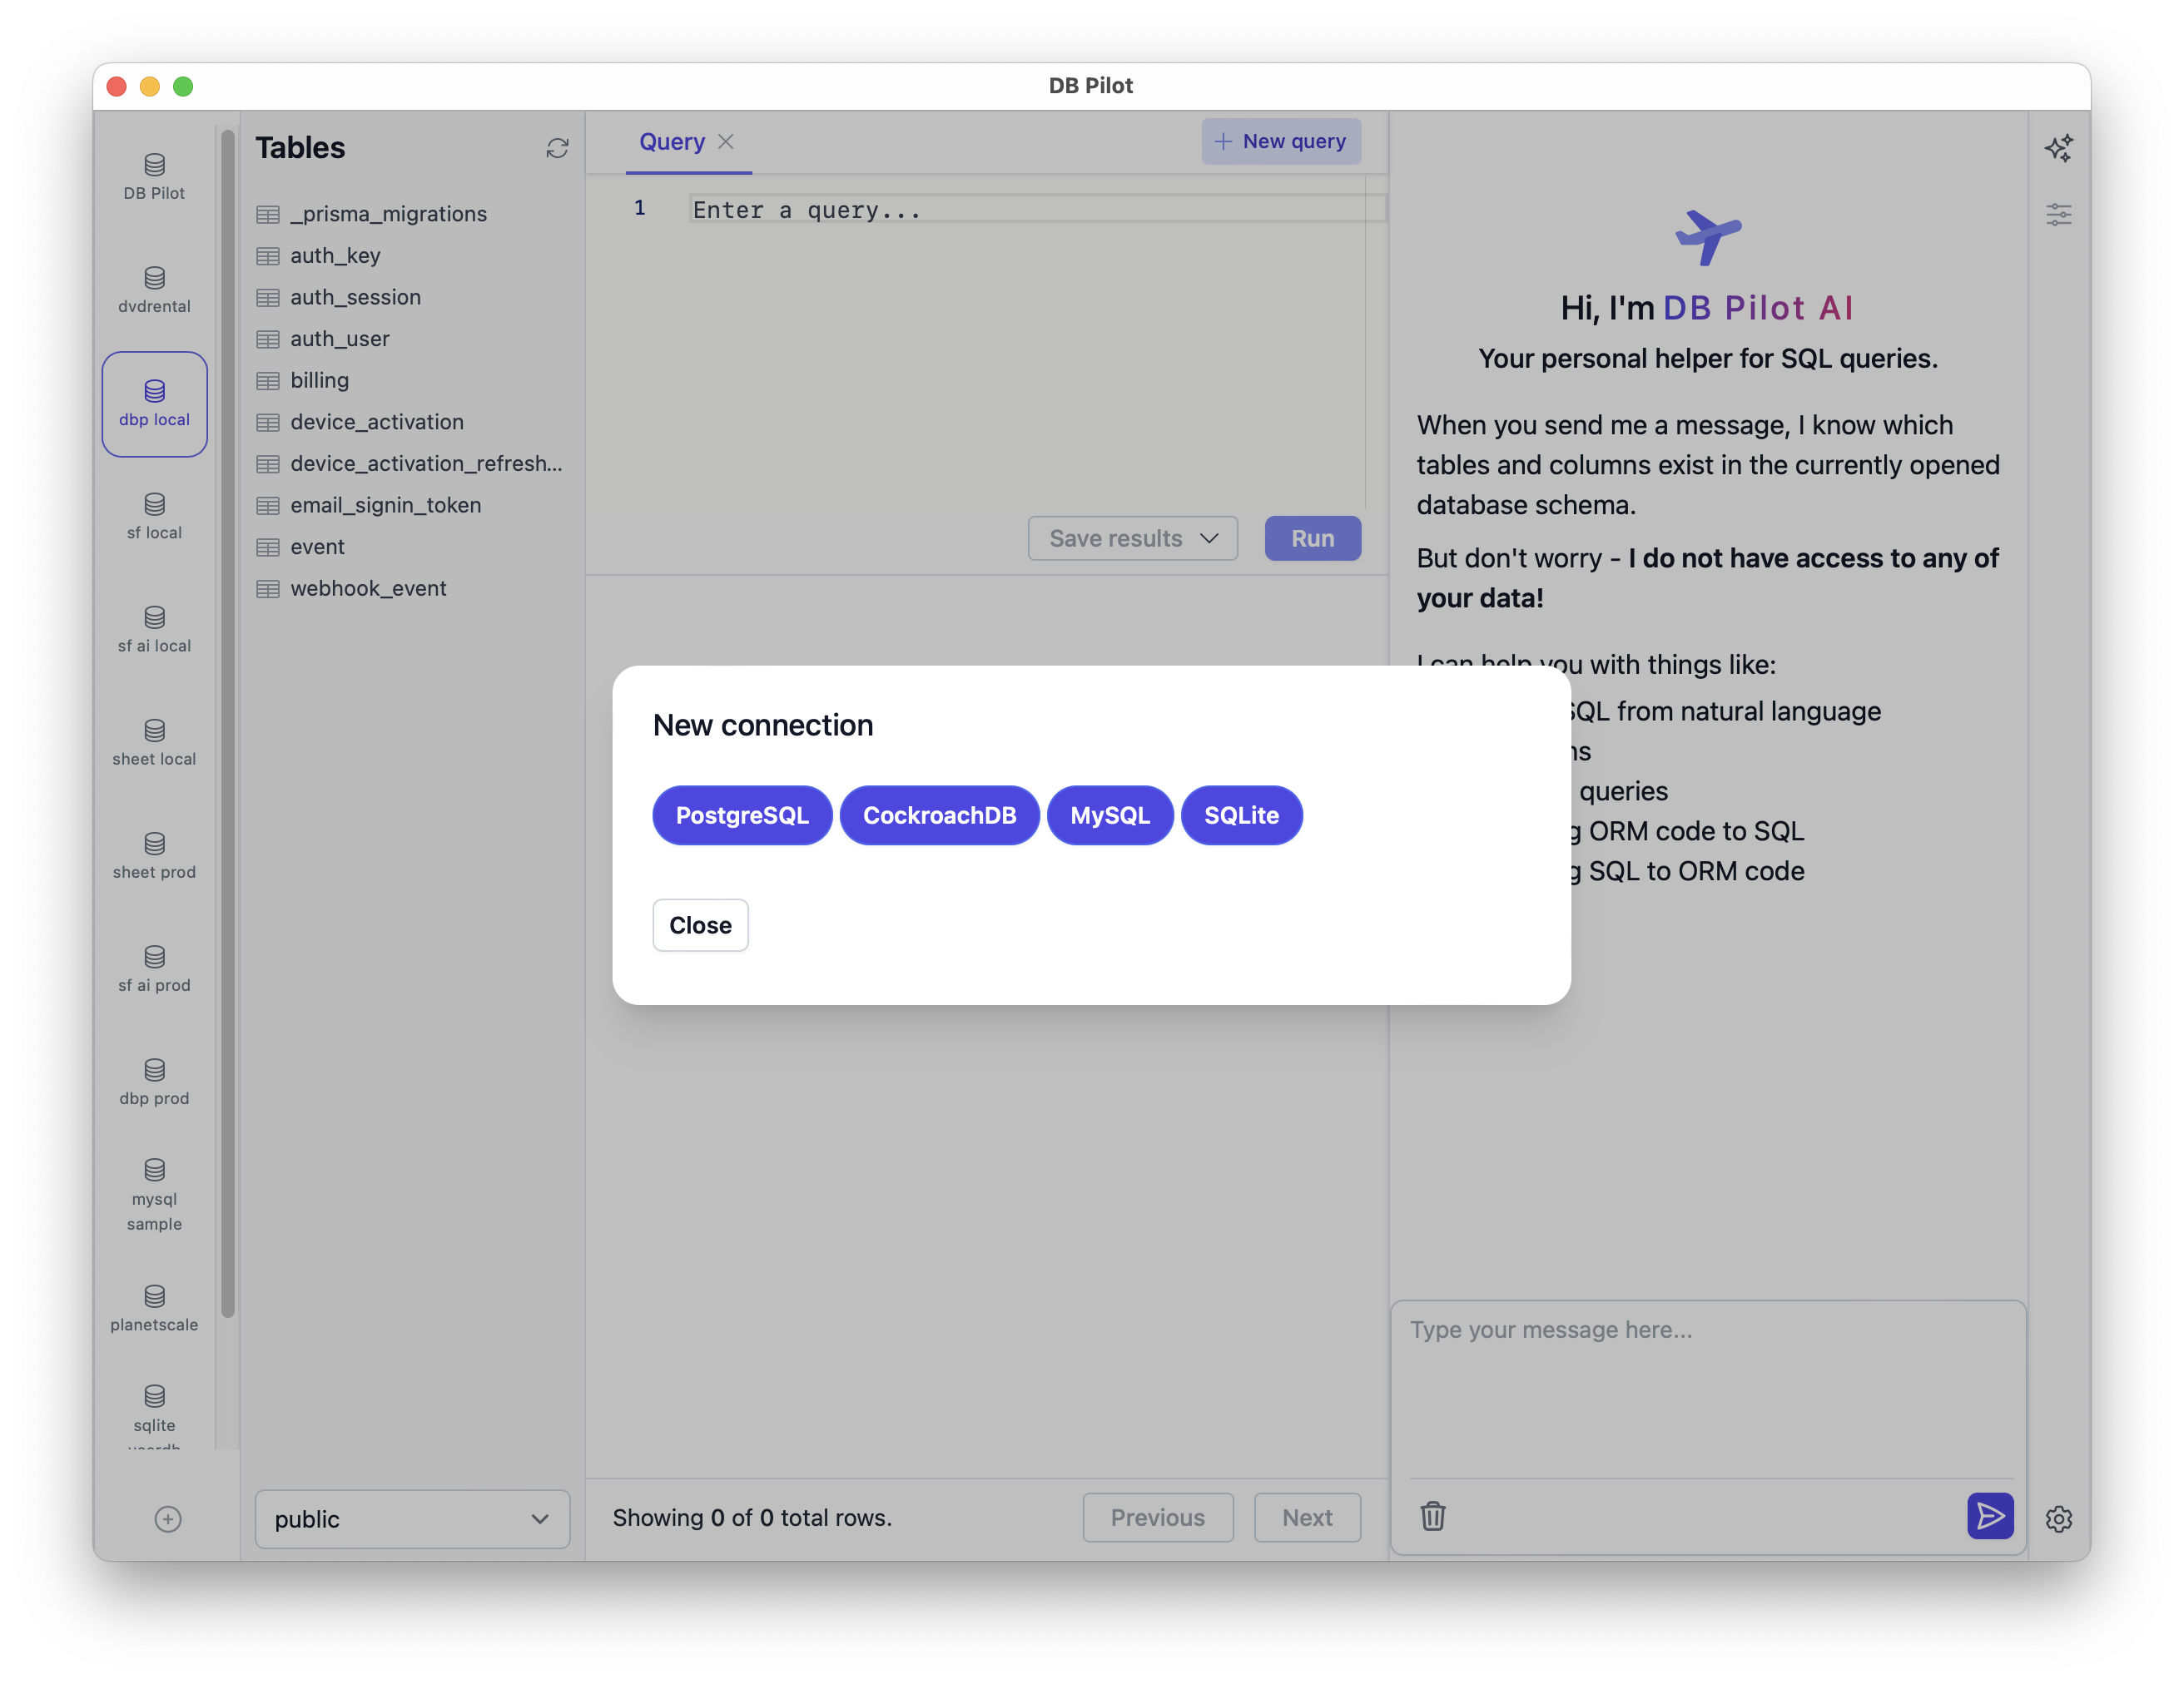Clear chat with the trash icon
Screen dimensions: 2184x1684
point(1432,1516)
